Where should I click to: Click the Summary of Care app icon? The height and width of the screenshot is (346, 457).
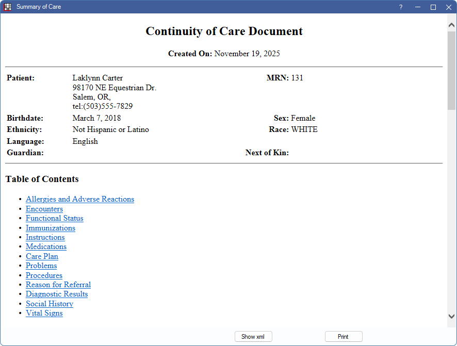coord(8,7)
